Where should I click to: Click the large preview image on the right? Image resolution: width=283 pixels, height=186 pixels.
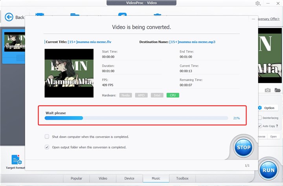pyautogui.click(x=270, y=55)
